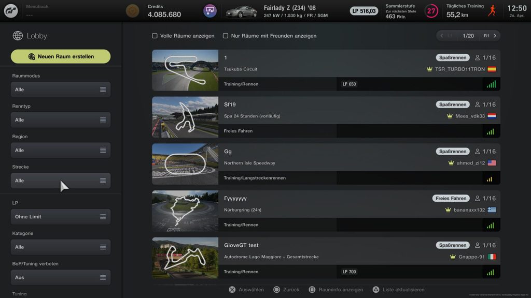Screen dimensions: 531x298
Task: Select Tsukuba Circuit track thumbnail
Action: tap(185, 70)
